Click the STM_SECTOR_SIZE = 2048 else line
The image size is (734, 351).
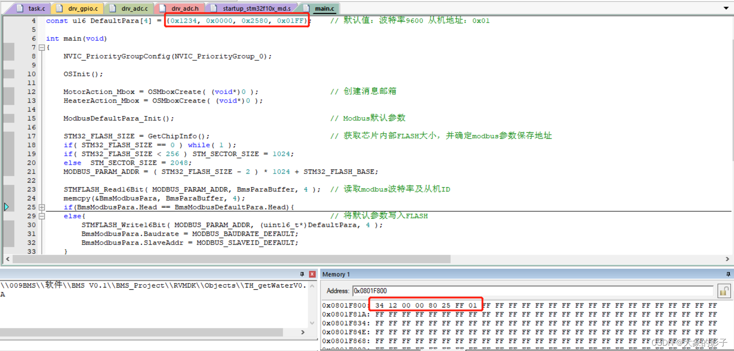pyautogui.click(x=127, y=163)
